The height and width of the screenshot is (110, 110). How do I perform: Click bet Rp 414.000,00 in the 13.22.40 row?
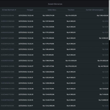click(71, 15)
